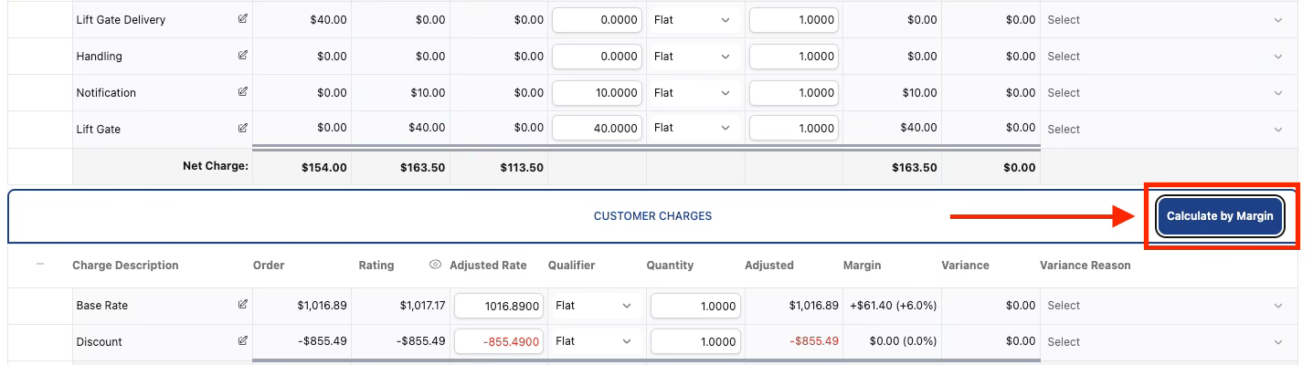Click the Notification adjusted rate field
The image size is (1313, 365).
[x=598, y=92]
